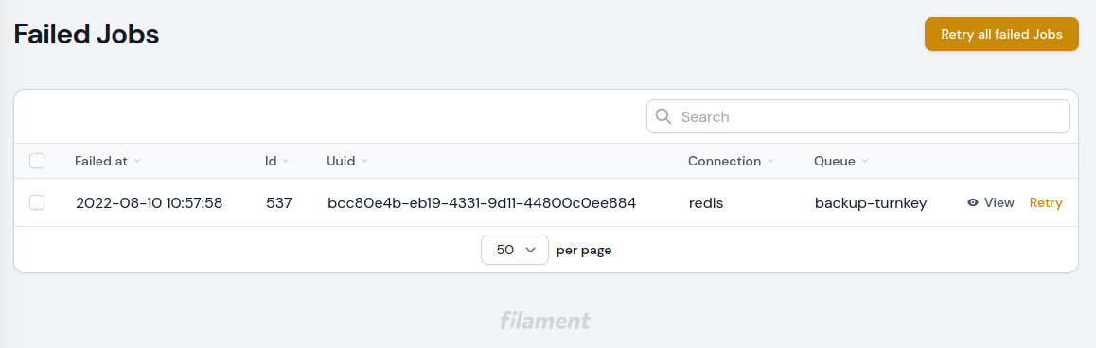The width and height of the screenshot is (1096, 348).
Task: Click the sort arrow next to Connection
Action: click(770, 162)
